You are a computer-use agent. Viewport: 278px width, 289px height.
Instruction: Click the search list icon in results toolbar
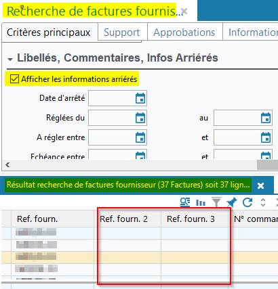point(185,202)
